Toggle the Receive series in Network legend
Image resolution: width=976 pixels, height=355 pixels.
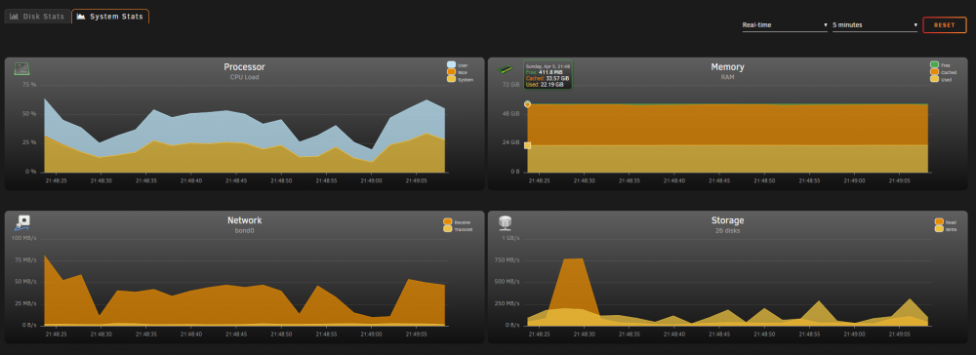[457, 222]
